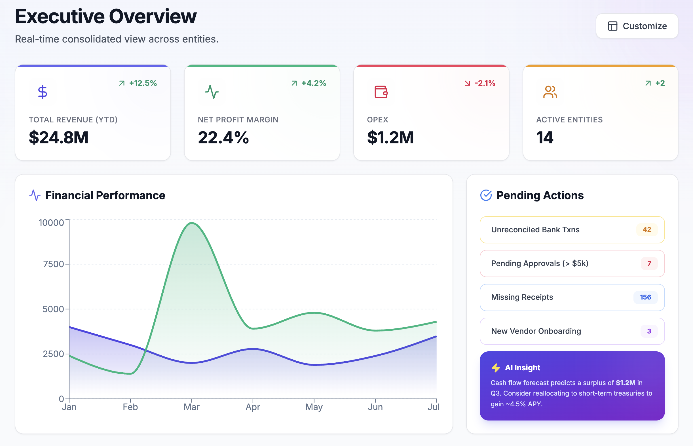Click the 156 badge on Missing Receipts
The height and width of the screenshot is (446, 693).
(645, 298)
